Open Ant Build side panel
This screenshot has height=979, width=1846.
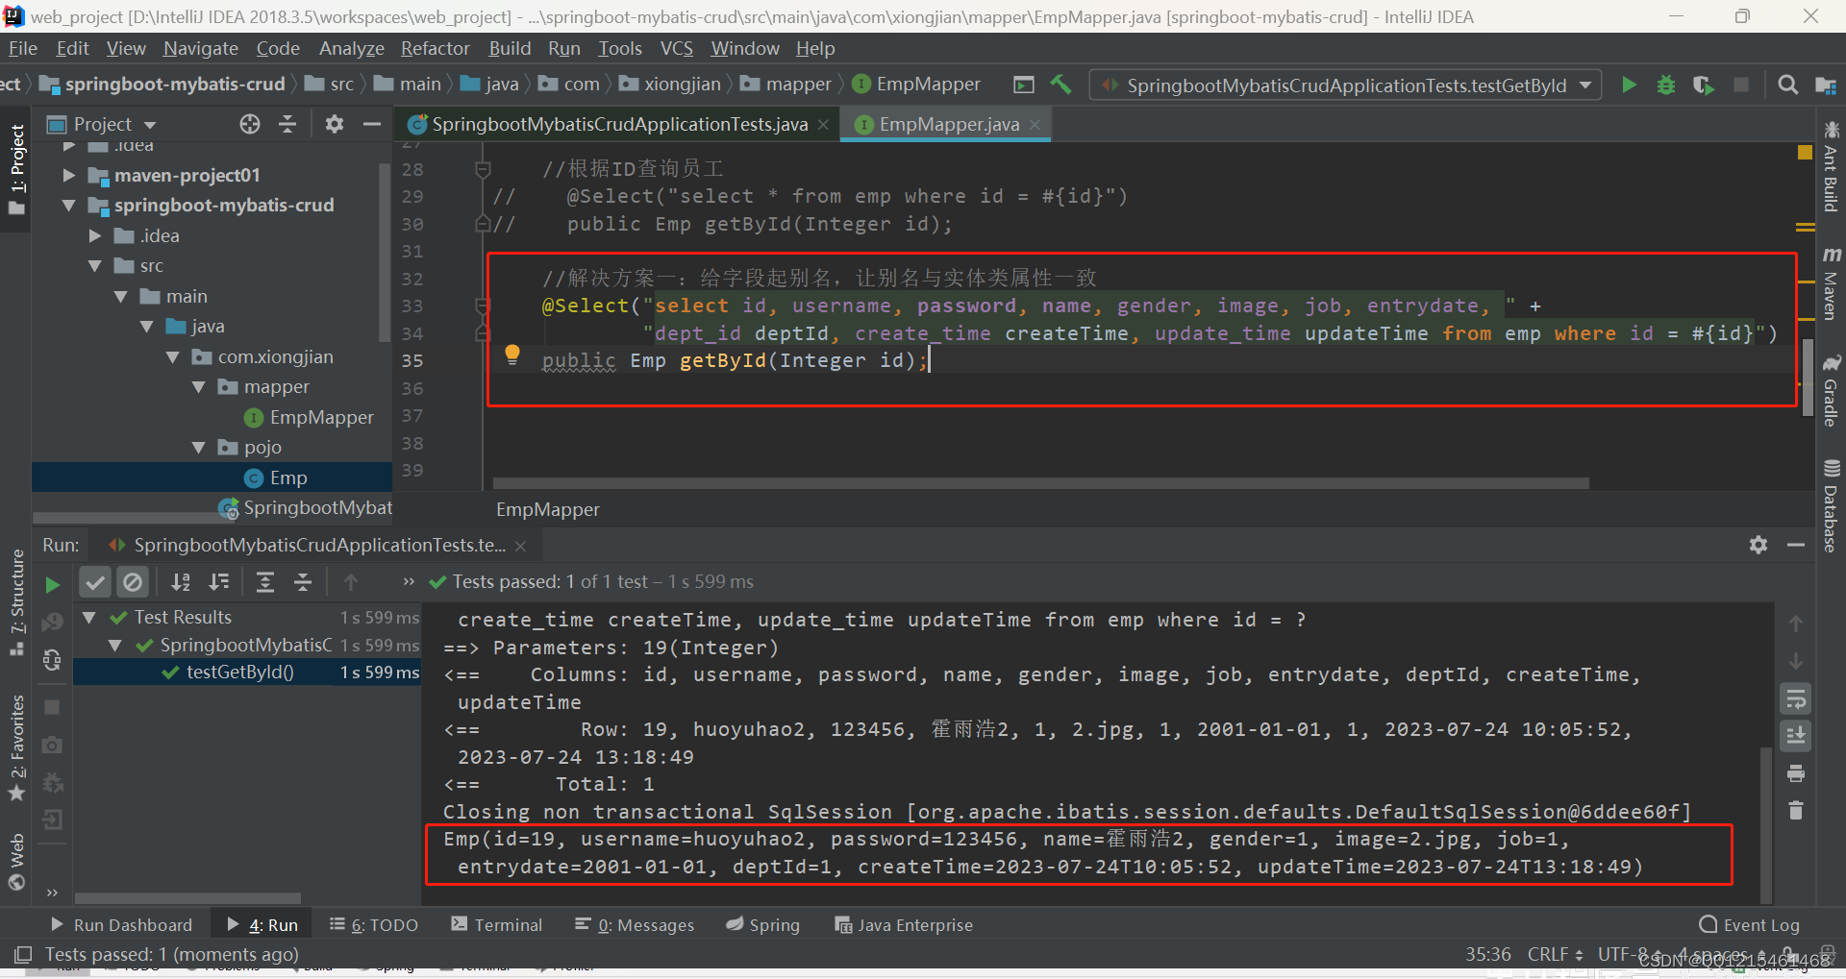click(1831, 166)
